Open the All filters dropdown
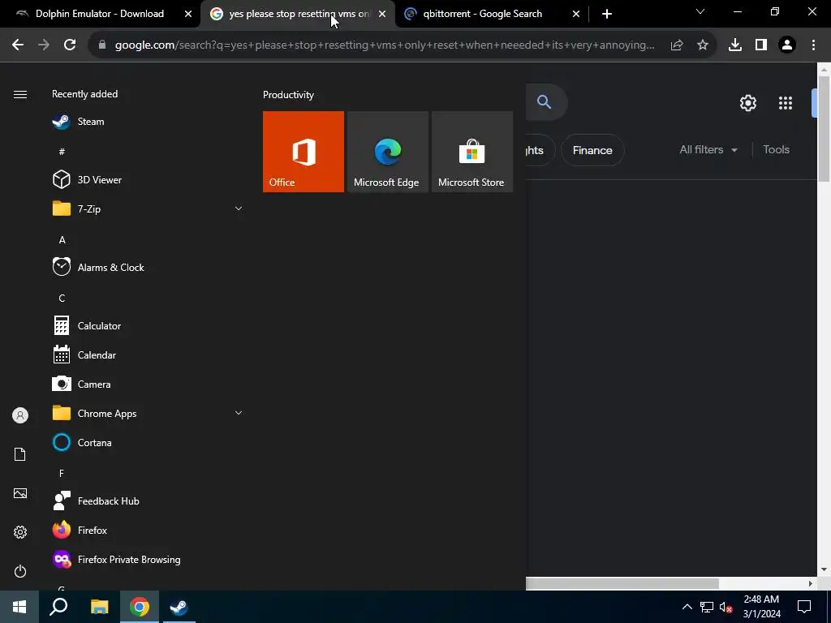Image resolution: width=831 pixels, height=623 pixels. 708,150
